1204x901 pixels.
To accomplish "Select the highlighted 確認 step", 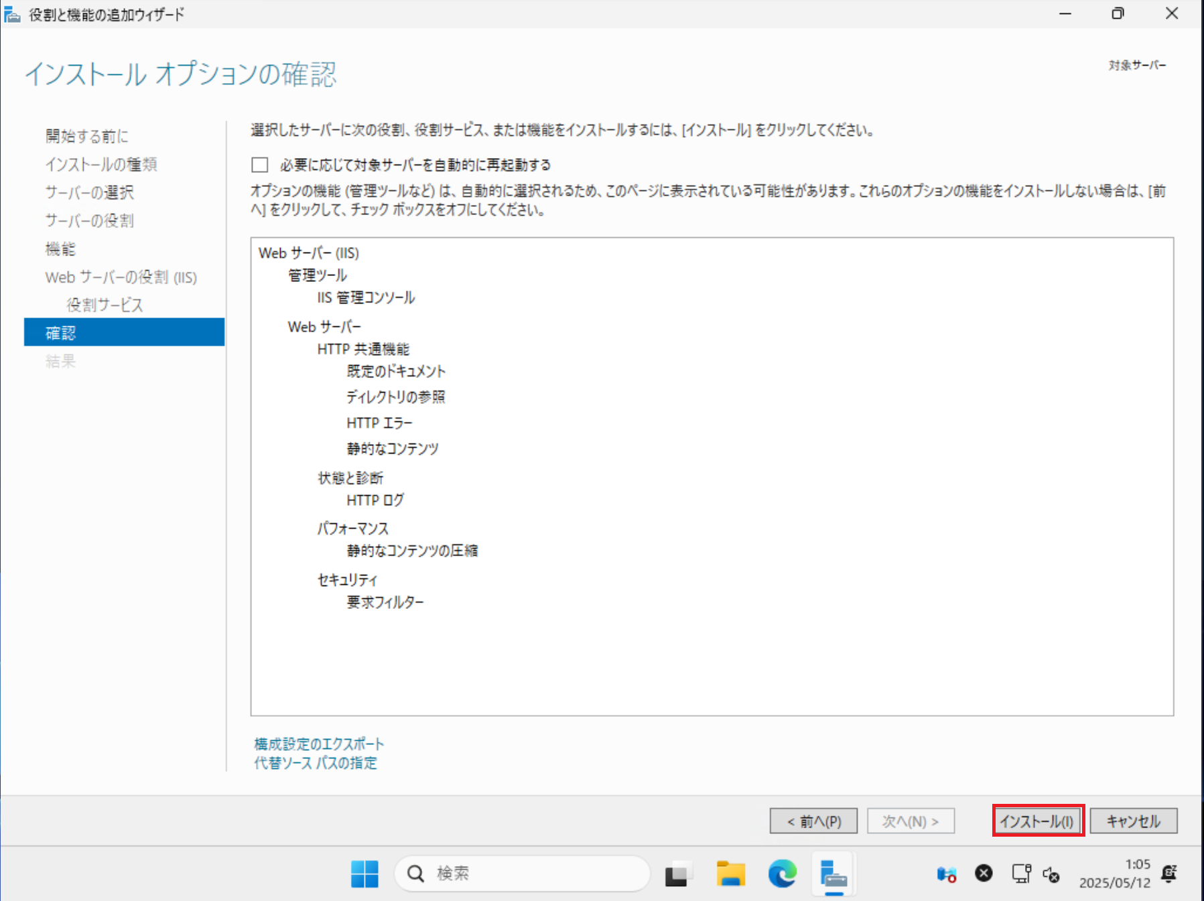I will (x=124, y=332).
